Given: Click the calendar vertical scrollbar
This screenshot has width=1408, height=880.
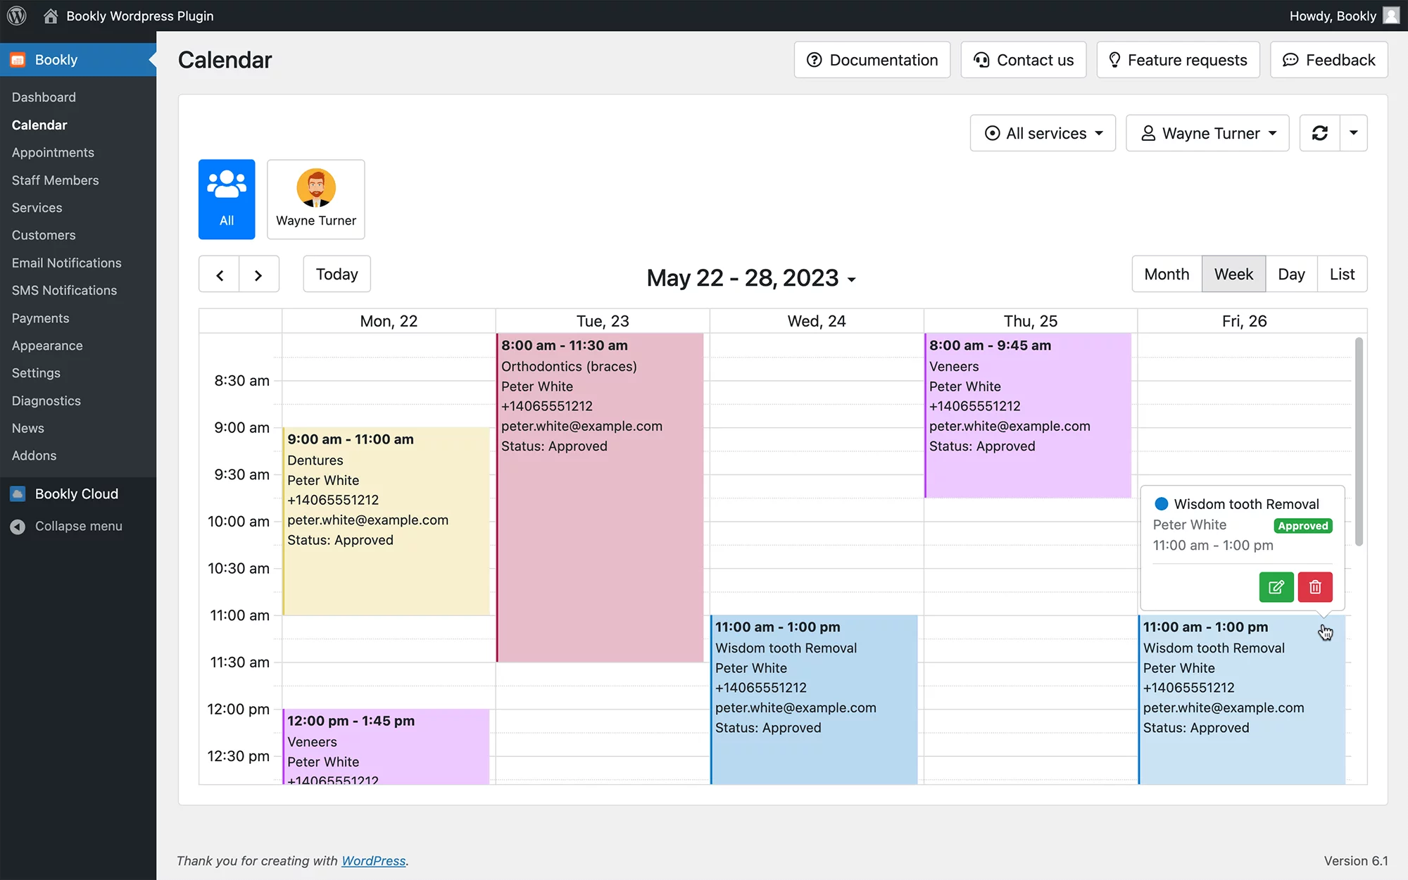Looking at the screenshot, I should 1359,442.
